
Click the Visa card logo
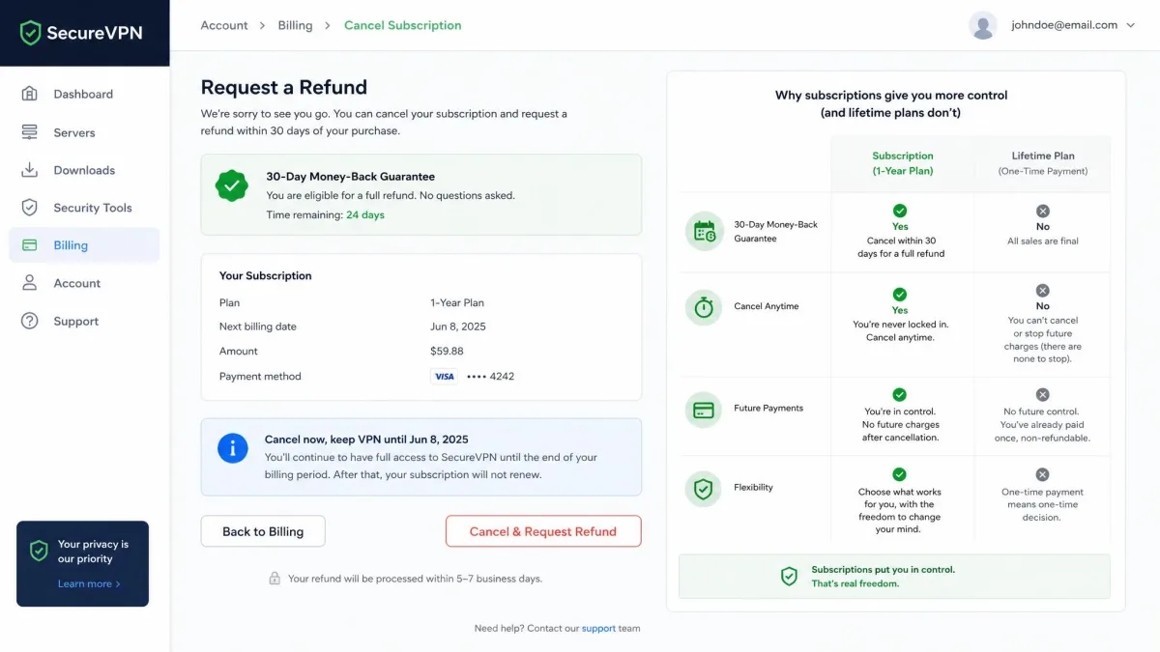click(x=444, y=377)
